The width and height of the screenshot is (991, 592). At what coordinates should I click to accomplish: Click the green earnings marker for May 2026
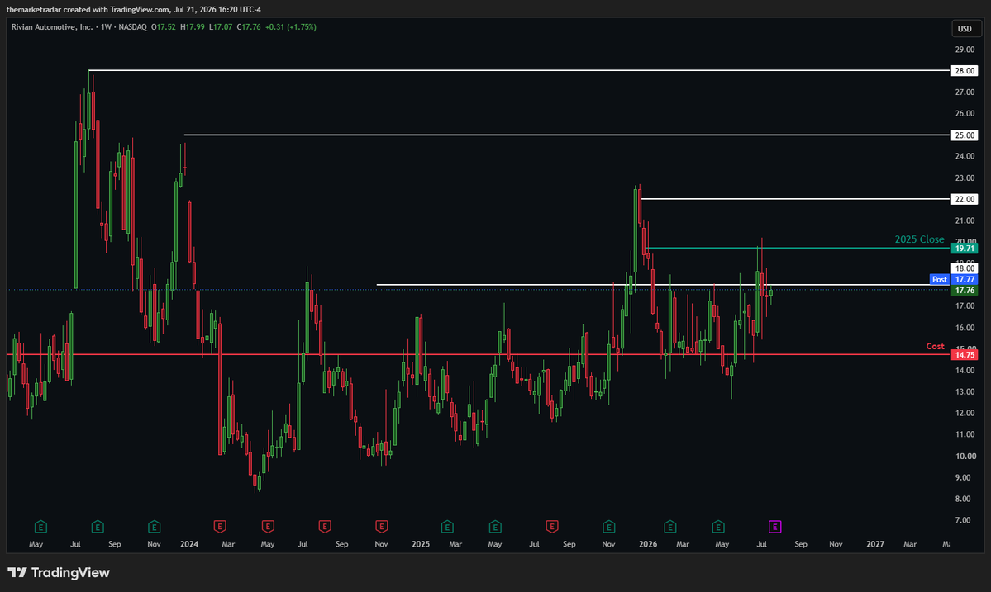pos(718,527)
